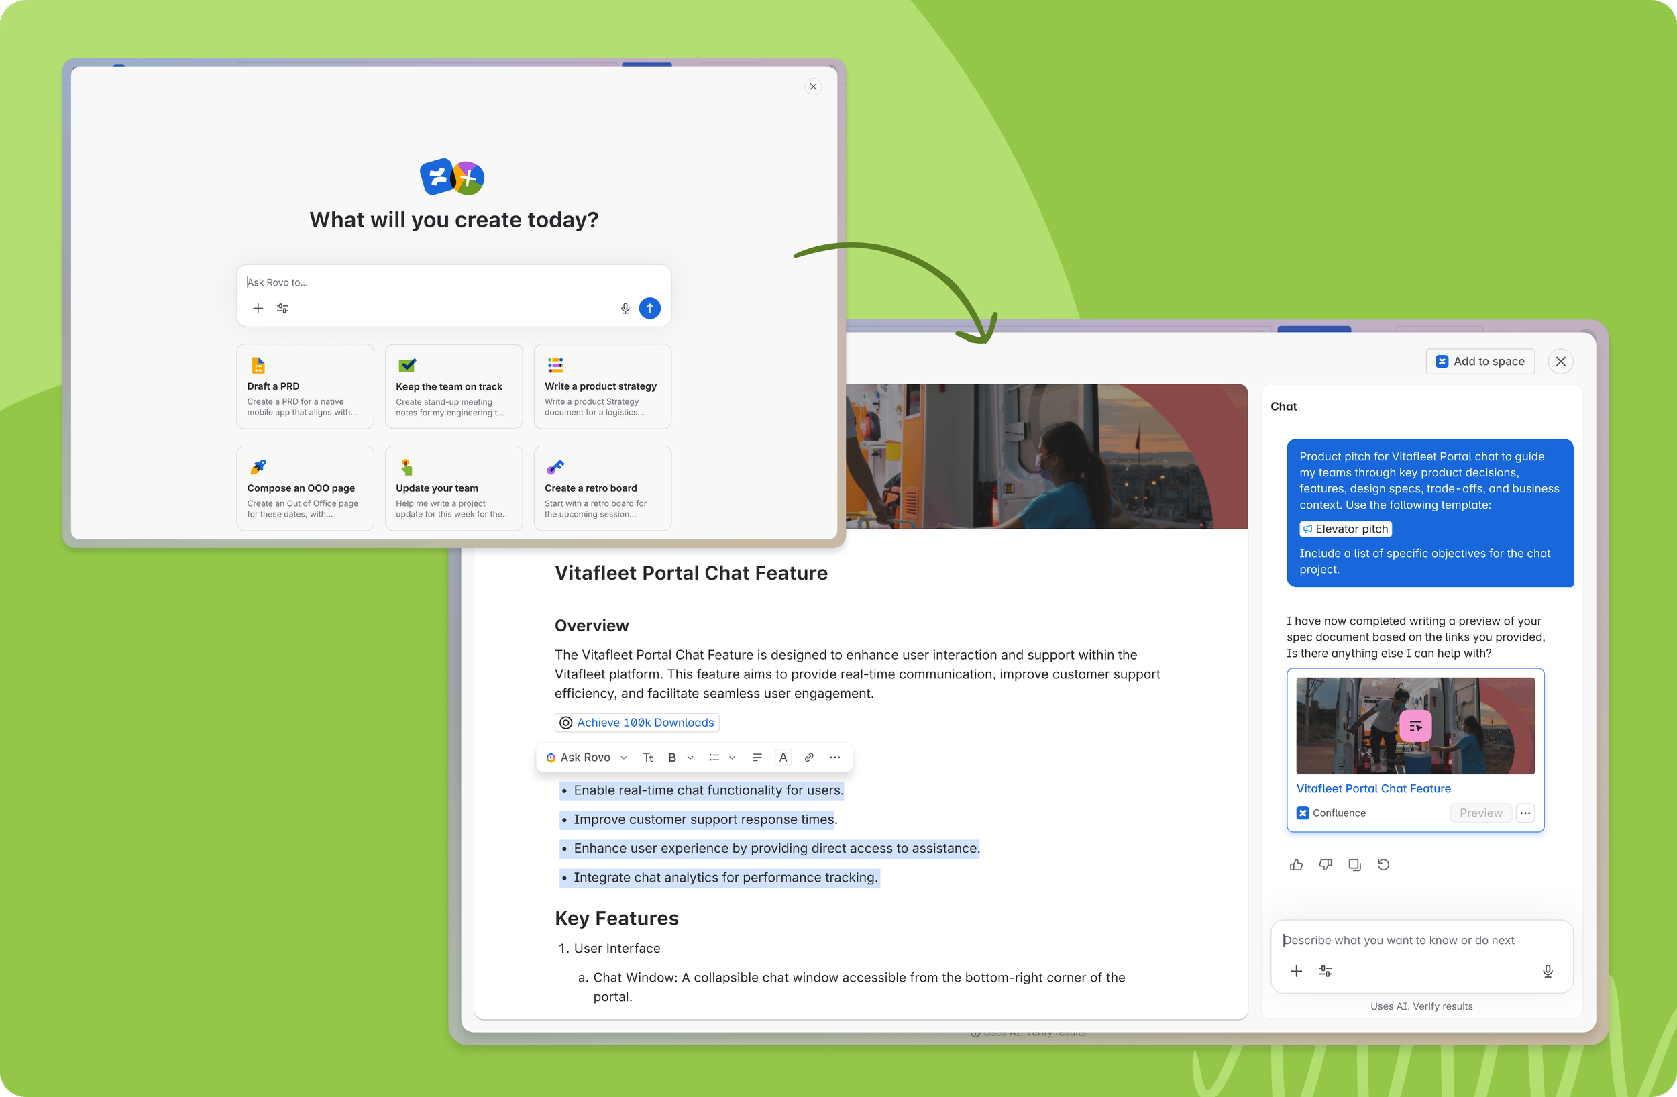Click the Add to space button
The image size is (1677, 1097).
tap(1480, 362)
